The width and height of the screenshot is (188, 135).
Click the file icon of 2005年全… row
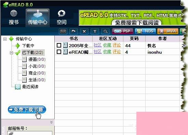coord(65,45)
